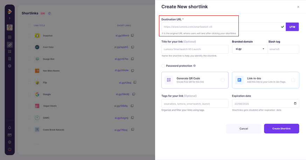The image size is (306, 160).
Task: Select the Snapchat row checkbox
Action: [x=29, y=35]
